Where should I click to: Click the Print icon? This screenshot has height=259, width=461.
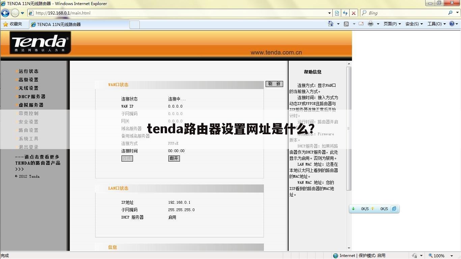(371, 24)
